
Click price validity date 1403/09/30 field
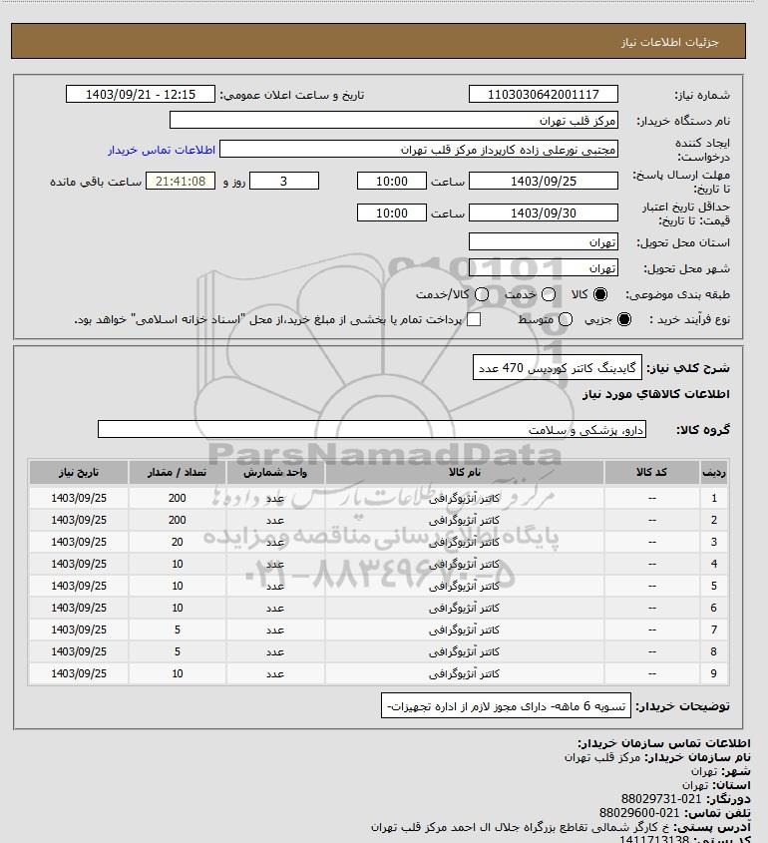pyautogui.click(x=544, y=212)
